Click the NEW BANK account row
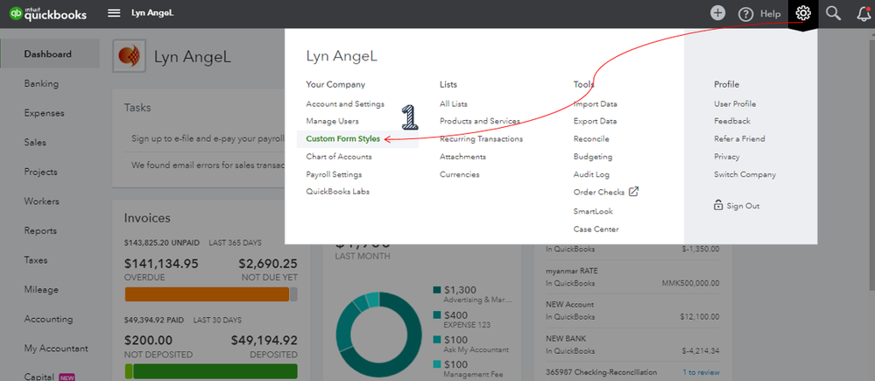This screenshot has height=381, width=875. pyautogui.click(x=632, y=344)
